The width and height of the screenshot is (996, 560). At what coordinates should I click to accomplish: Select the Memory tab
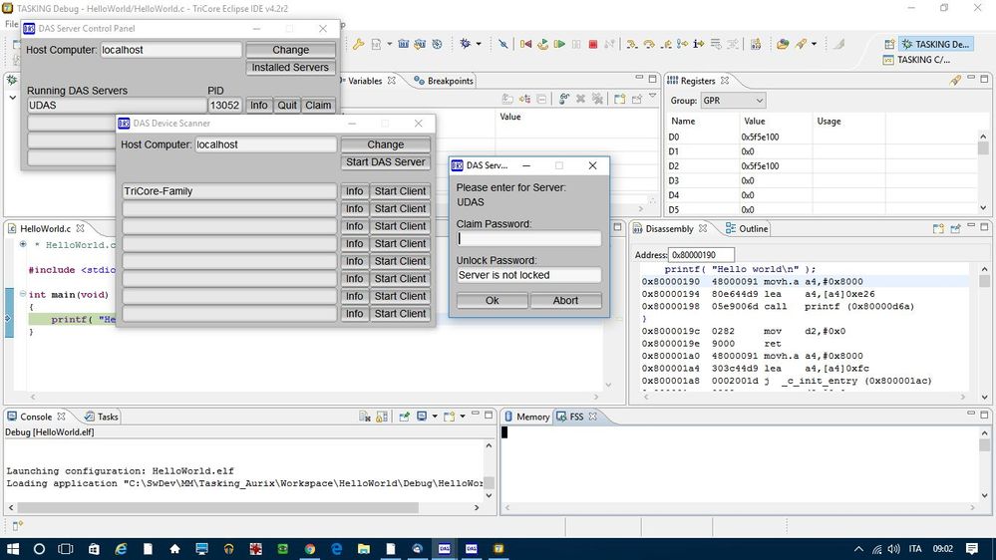[x=526, y=417]
